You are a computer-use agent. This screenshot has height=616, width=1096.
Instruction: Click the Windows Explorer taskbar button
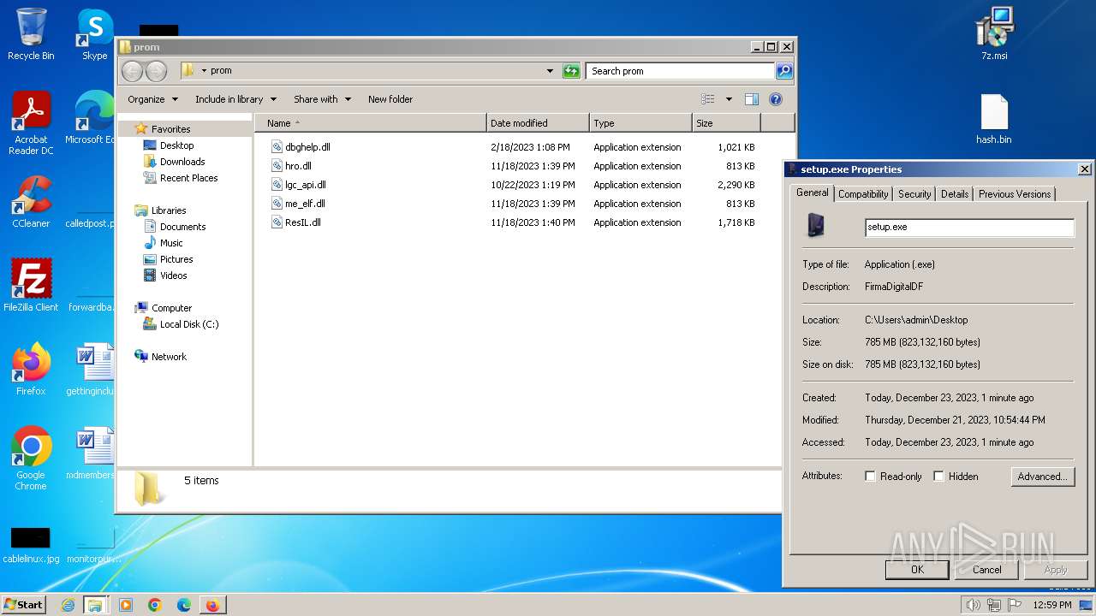95,605
